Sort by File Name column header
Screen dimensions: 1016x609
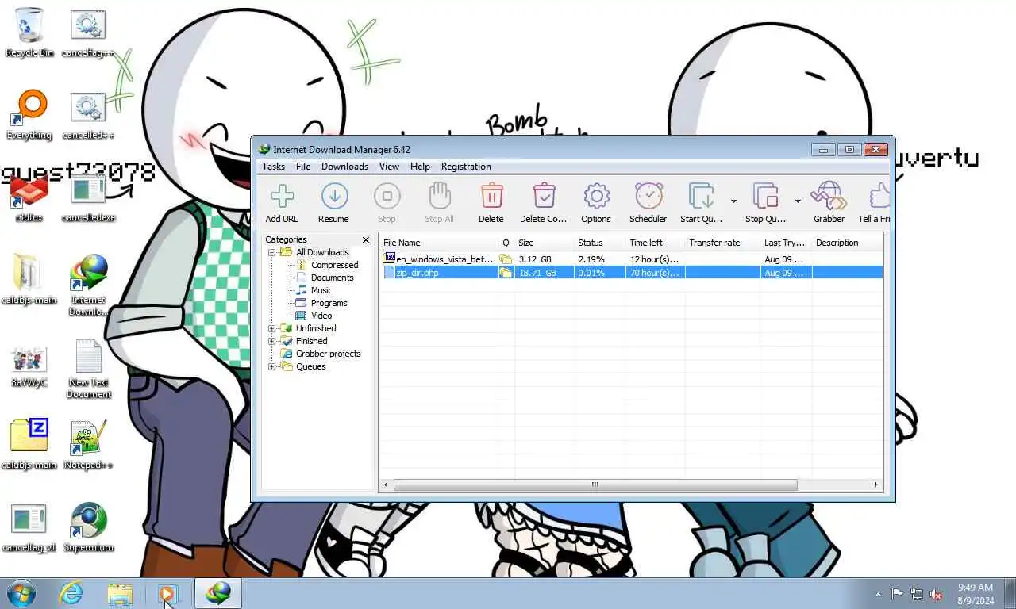[x=439, y=243]
